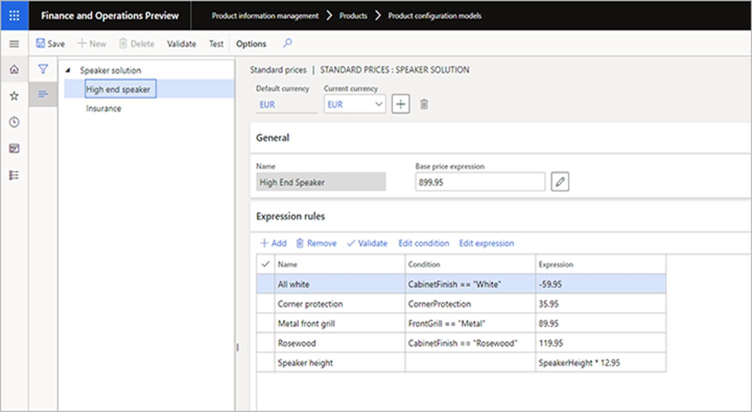Click into the Base price expression field

pos(479,182)
